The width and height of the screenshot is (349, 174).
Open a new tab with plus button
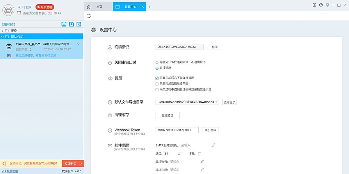click(149, 7)
